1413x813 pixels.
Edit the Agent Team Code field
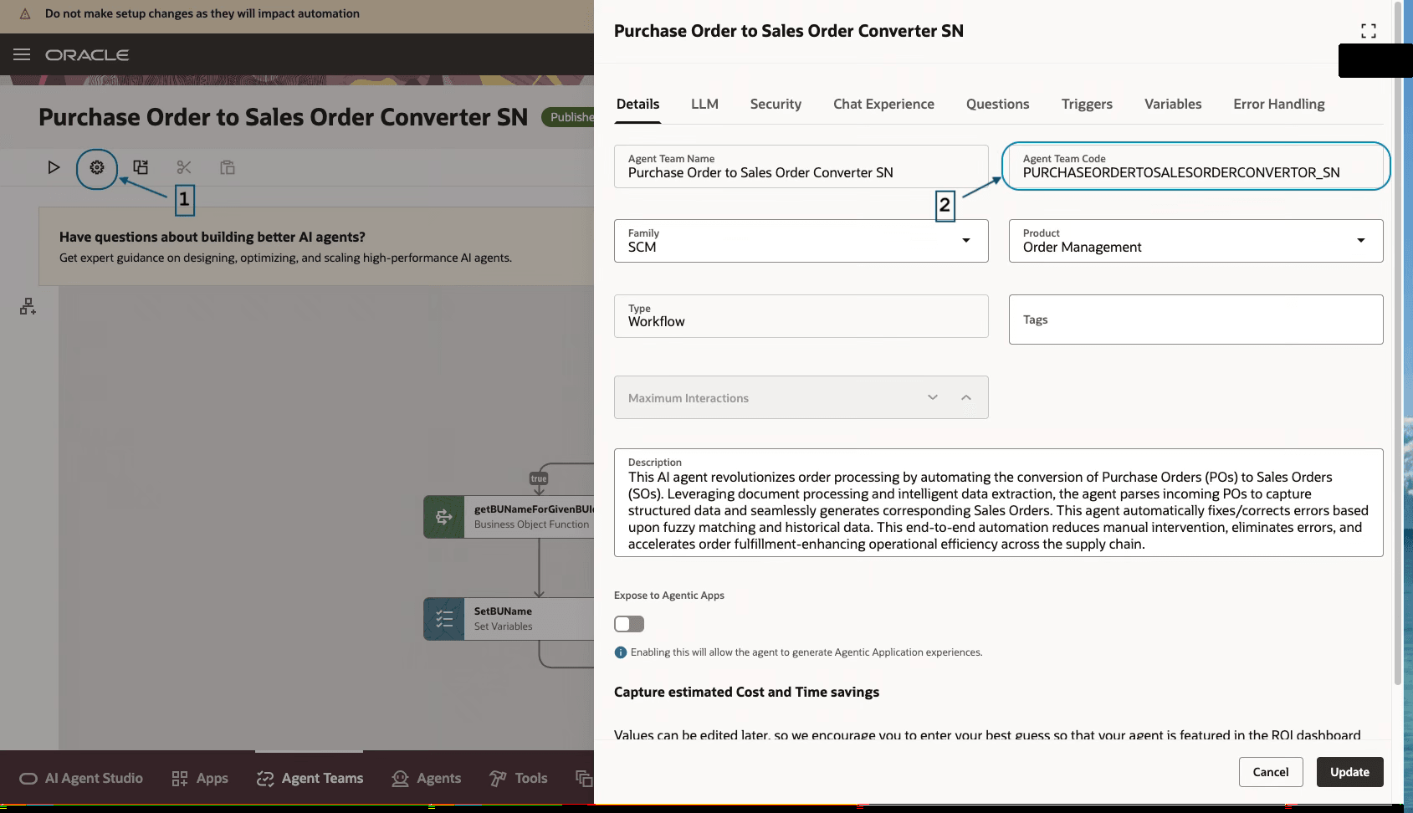tap(1195, 166)
